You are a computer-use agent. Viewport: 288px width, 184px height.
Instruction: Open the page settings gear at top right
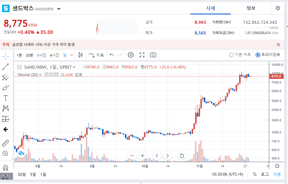coord(278,8)
